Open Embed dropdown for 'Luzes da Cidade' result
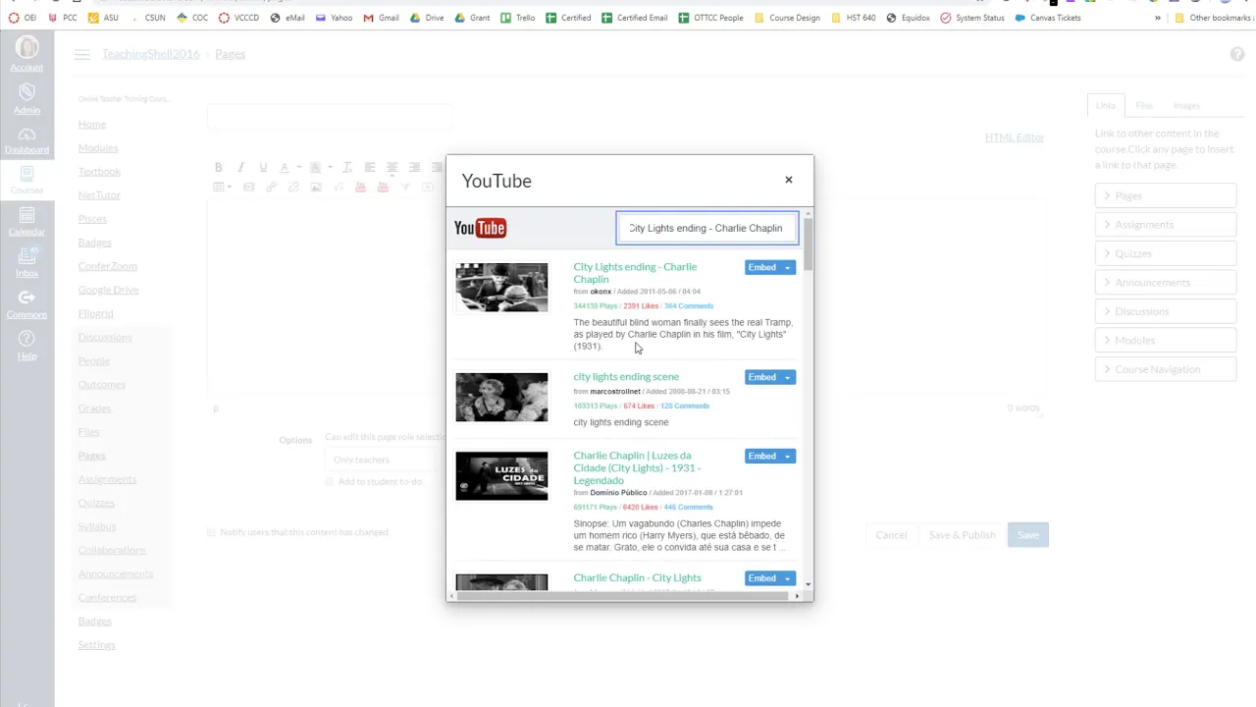This screenshot has height=707, width=1256. 787,456
